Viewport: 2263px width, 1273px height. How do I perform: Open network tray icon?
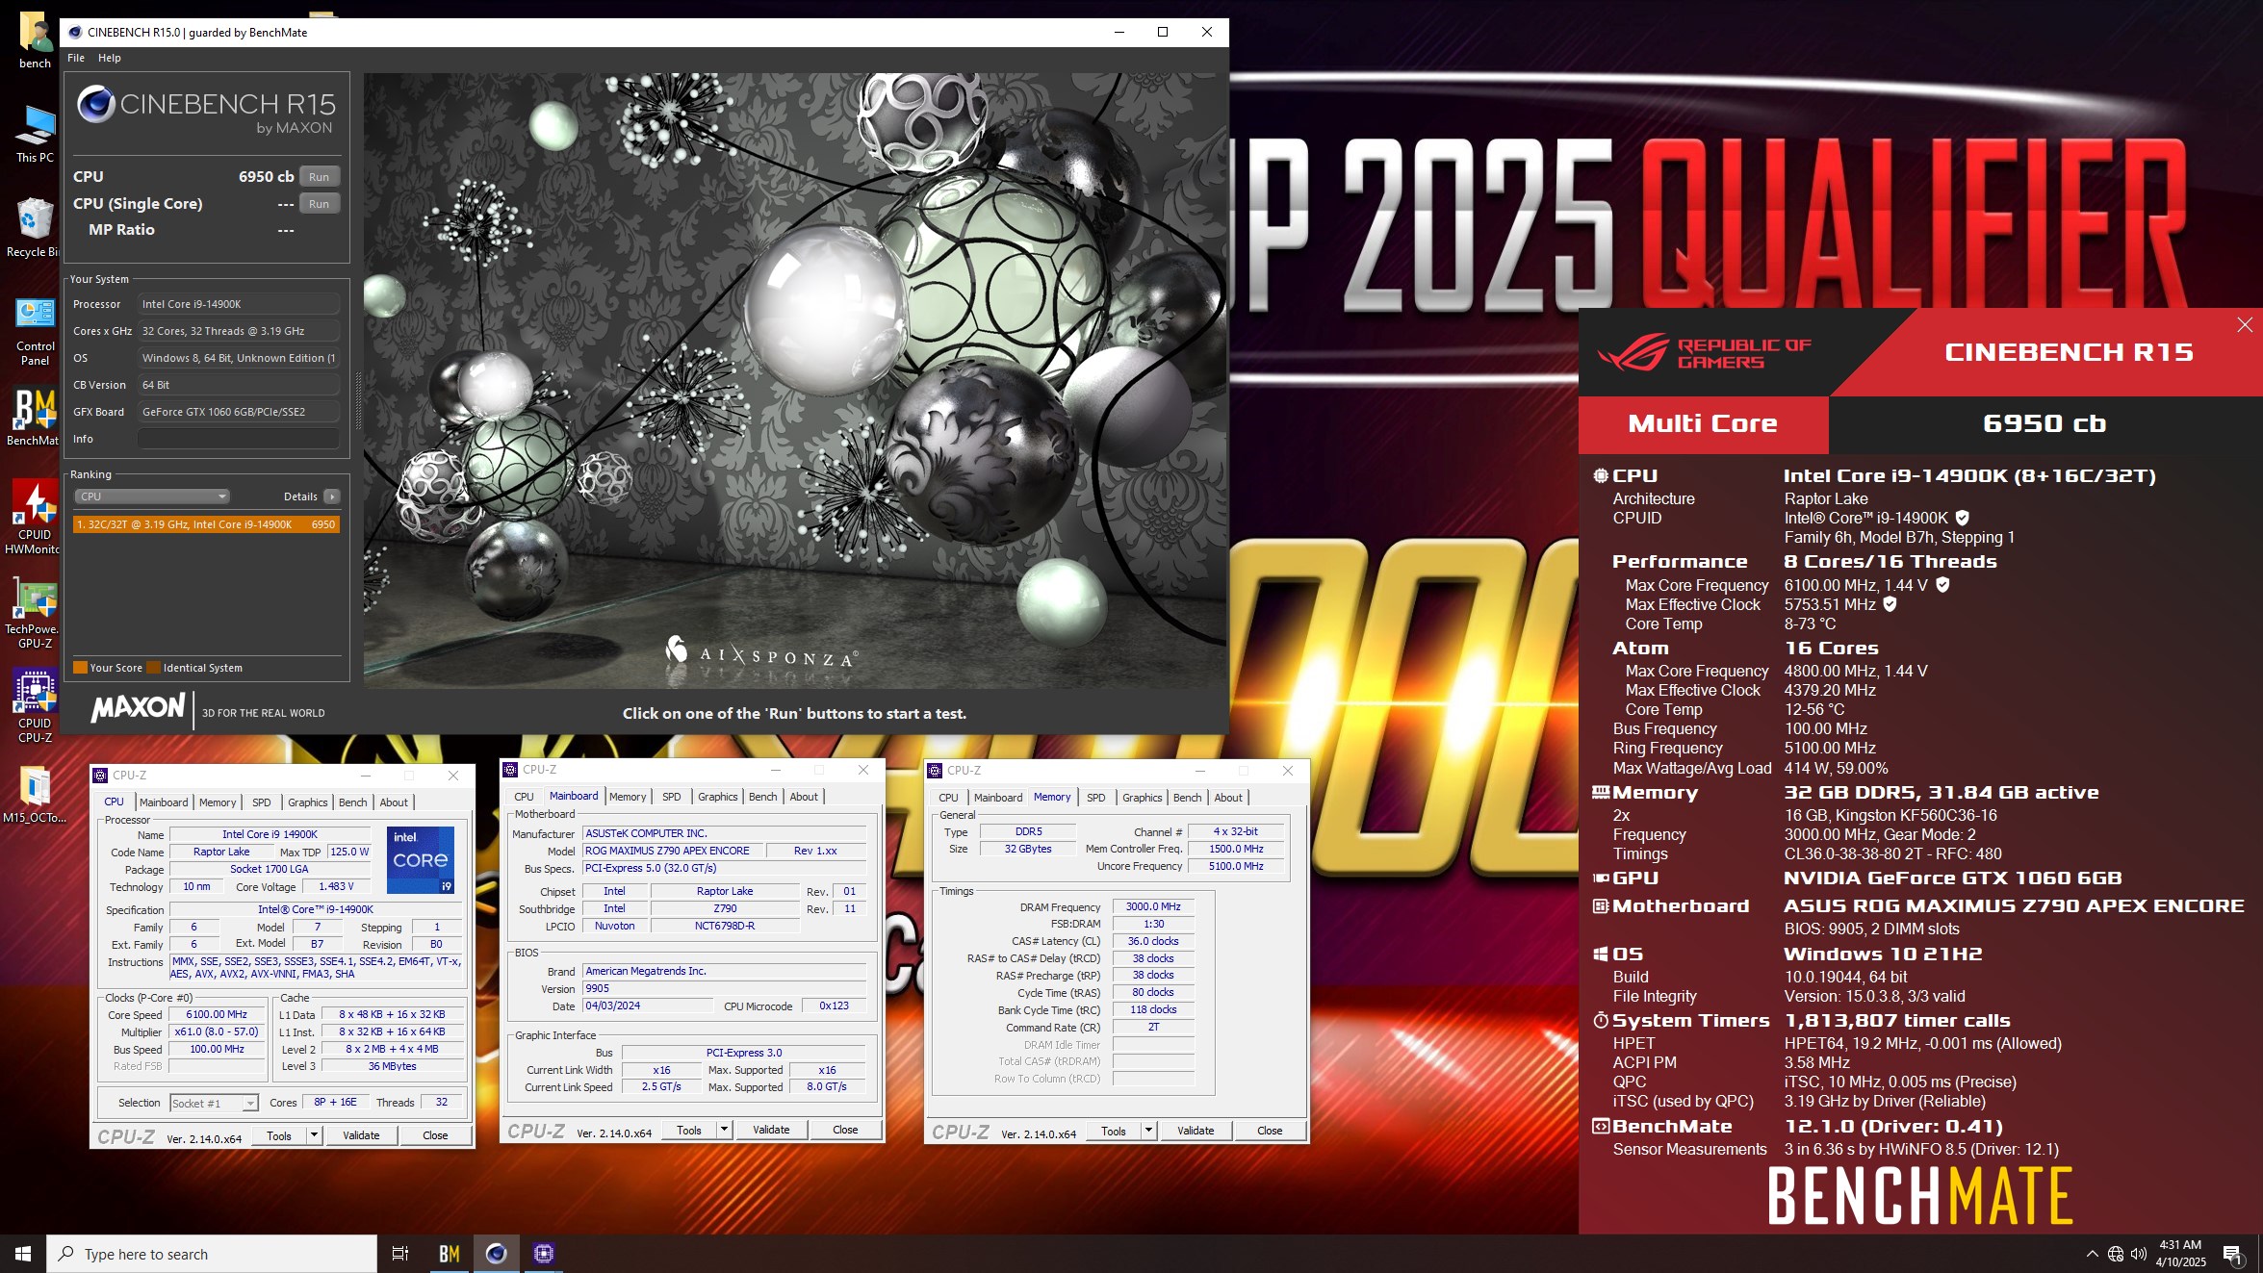tap(2115, 1254)
